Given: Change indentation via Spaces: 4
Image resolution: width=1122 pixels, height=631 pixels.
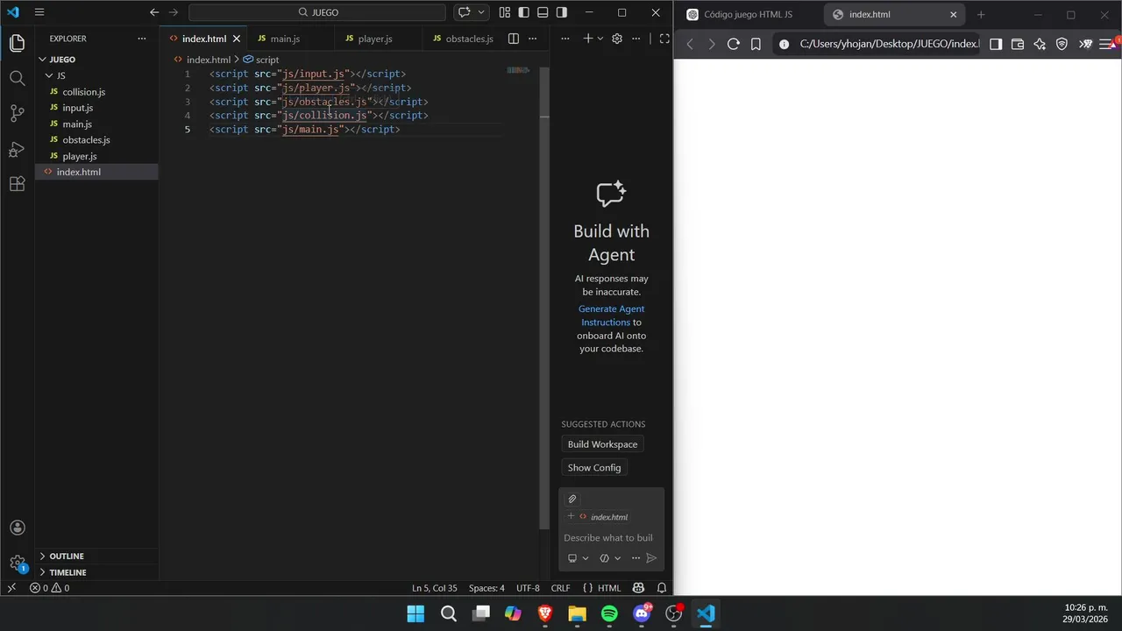Looking at the screenshot, I should [x=486, y=588].
